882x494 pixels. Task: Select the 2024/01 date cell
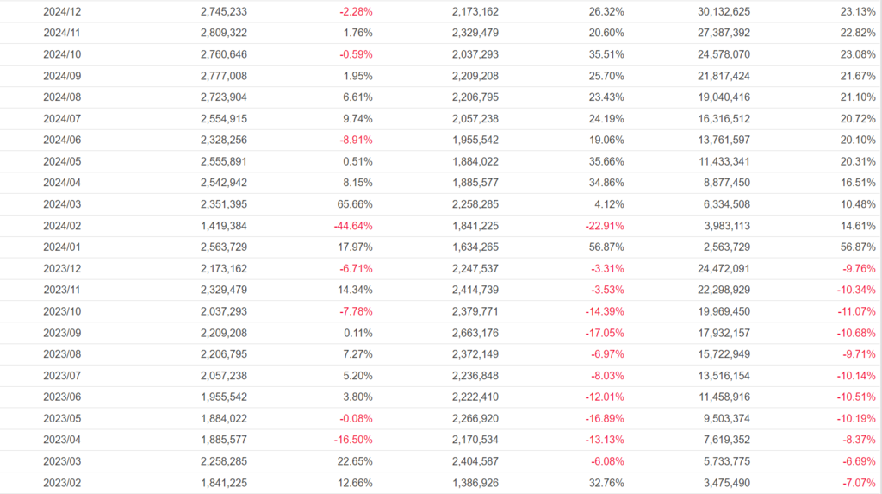click(x=62, y=247)
